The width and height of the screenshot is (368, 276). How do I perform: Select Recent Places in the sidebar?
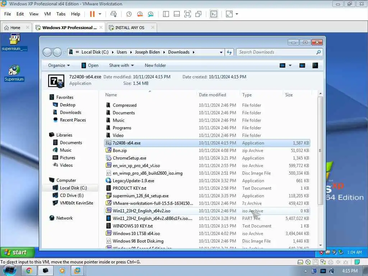point(73,120)
